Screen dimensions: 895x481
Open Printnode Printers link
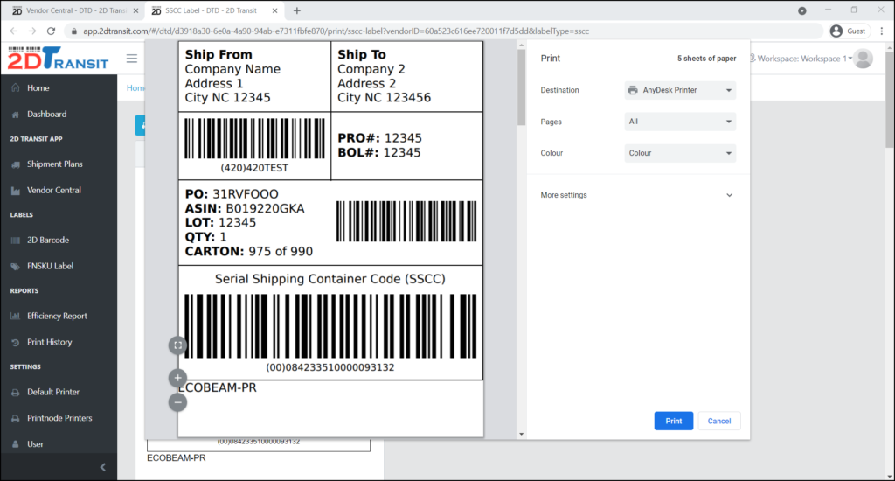click(x=59, y=418)
